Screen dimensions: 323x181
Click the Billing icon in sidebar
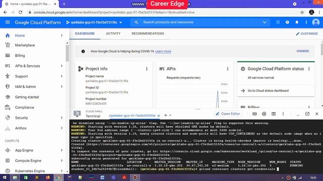coord(8,55)
